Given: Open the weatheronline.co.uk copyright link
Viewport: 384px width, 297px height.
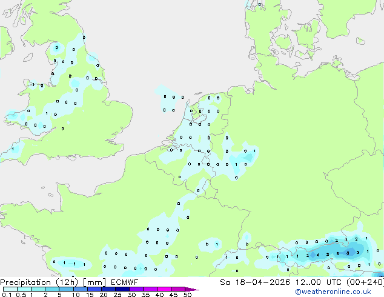Looking at the screenshot, I should pyautogui.click(x=333, y=292).
